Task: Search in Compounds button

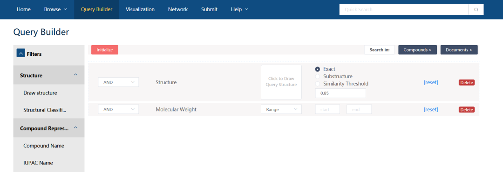Action: (x=417, y=50)
